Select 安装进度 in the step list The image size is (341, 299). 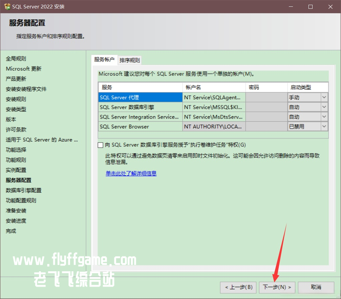pos(16,221)
